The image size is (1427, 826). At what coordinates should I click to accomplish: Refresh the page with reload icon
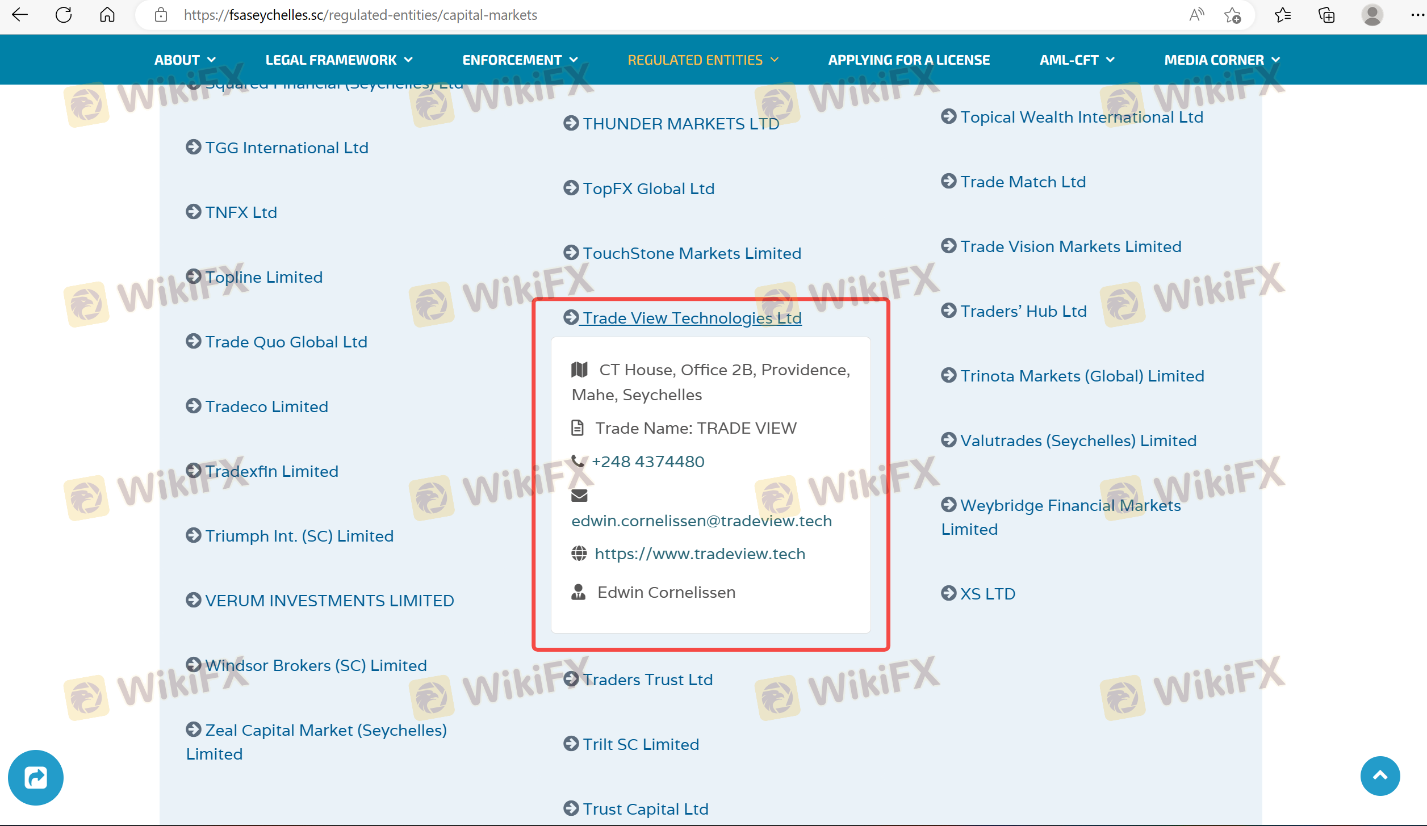64,15
